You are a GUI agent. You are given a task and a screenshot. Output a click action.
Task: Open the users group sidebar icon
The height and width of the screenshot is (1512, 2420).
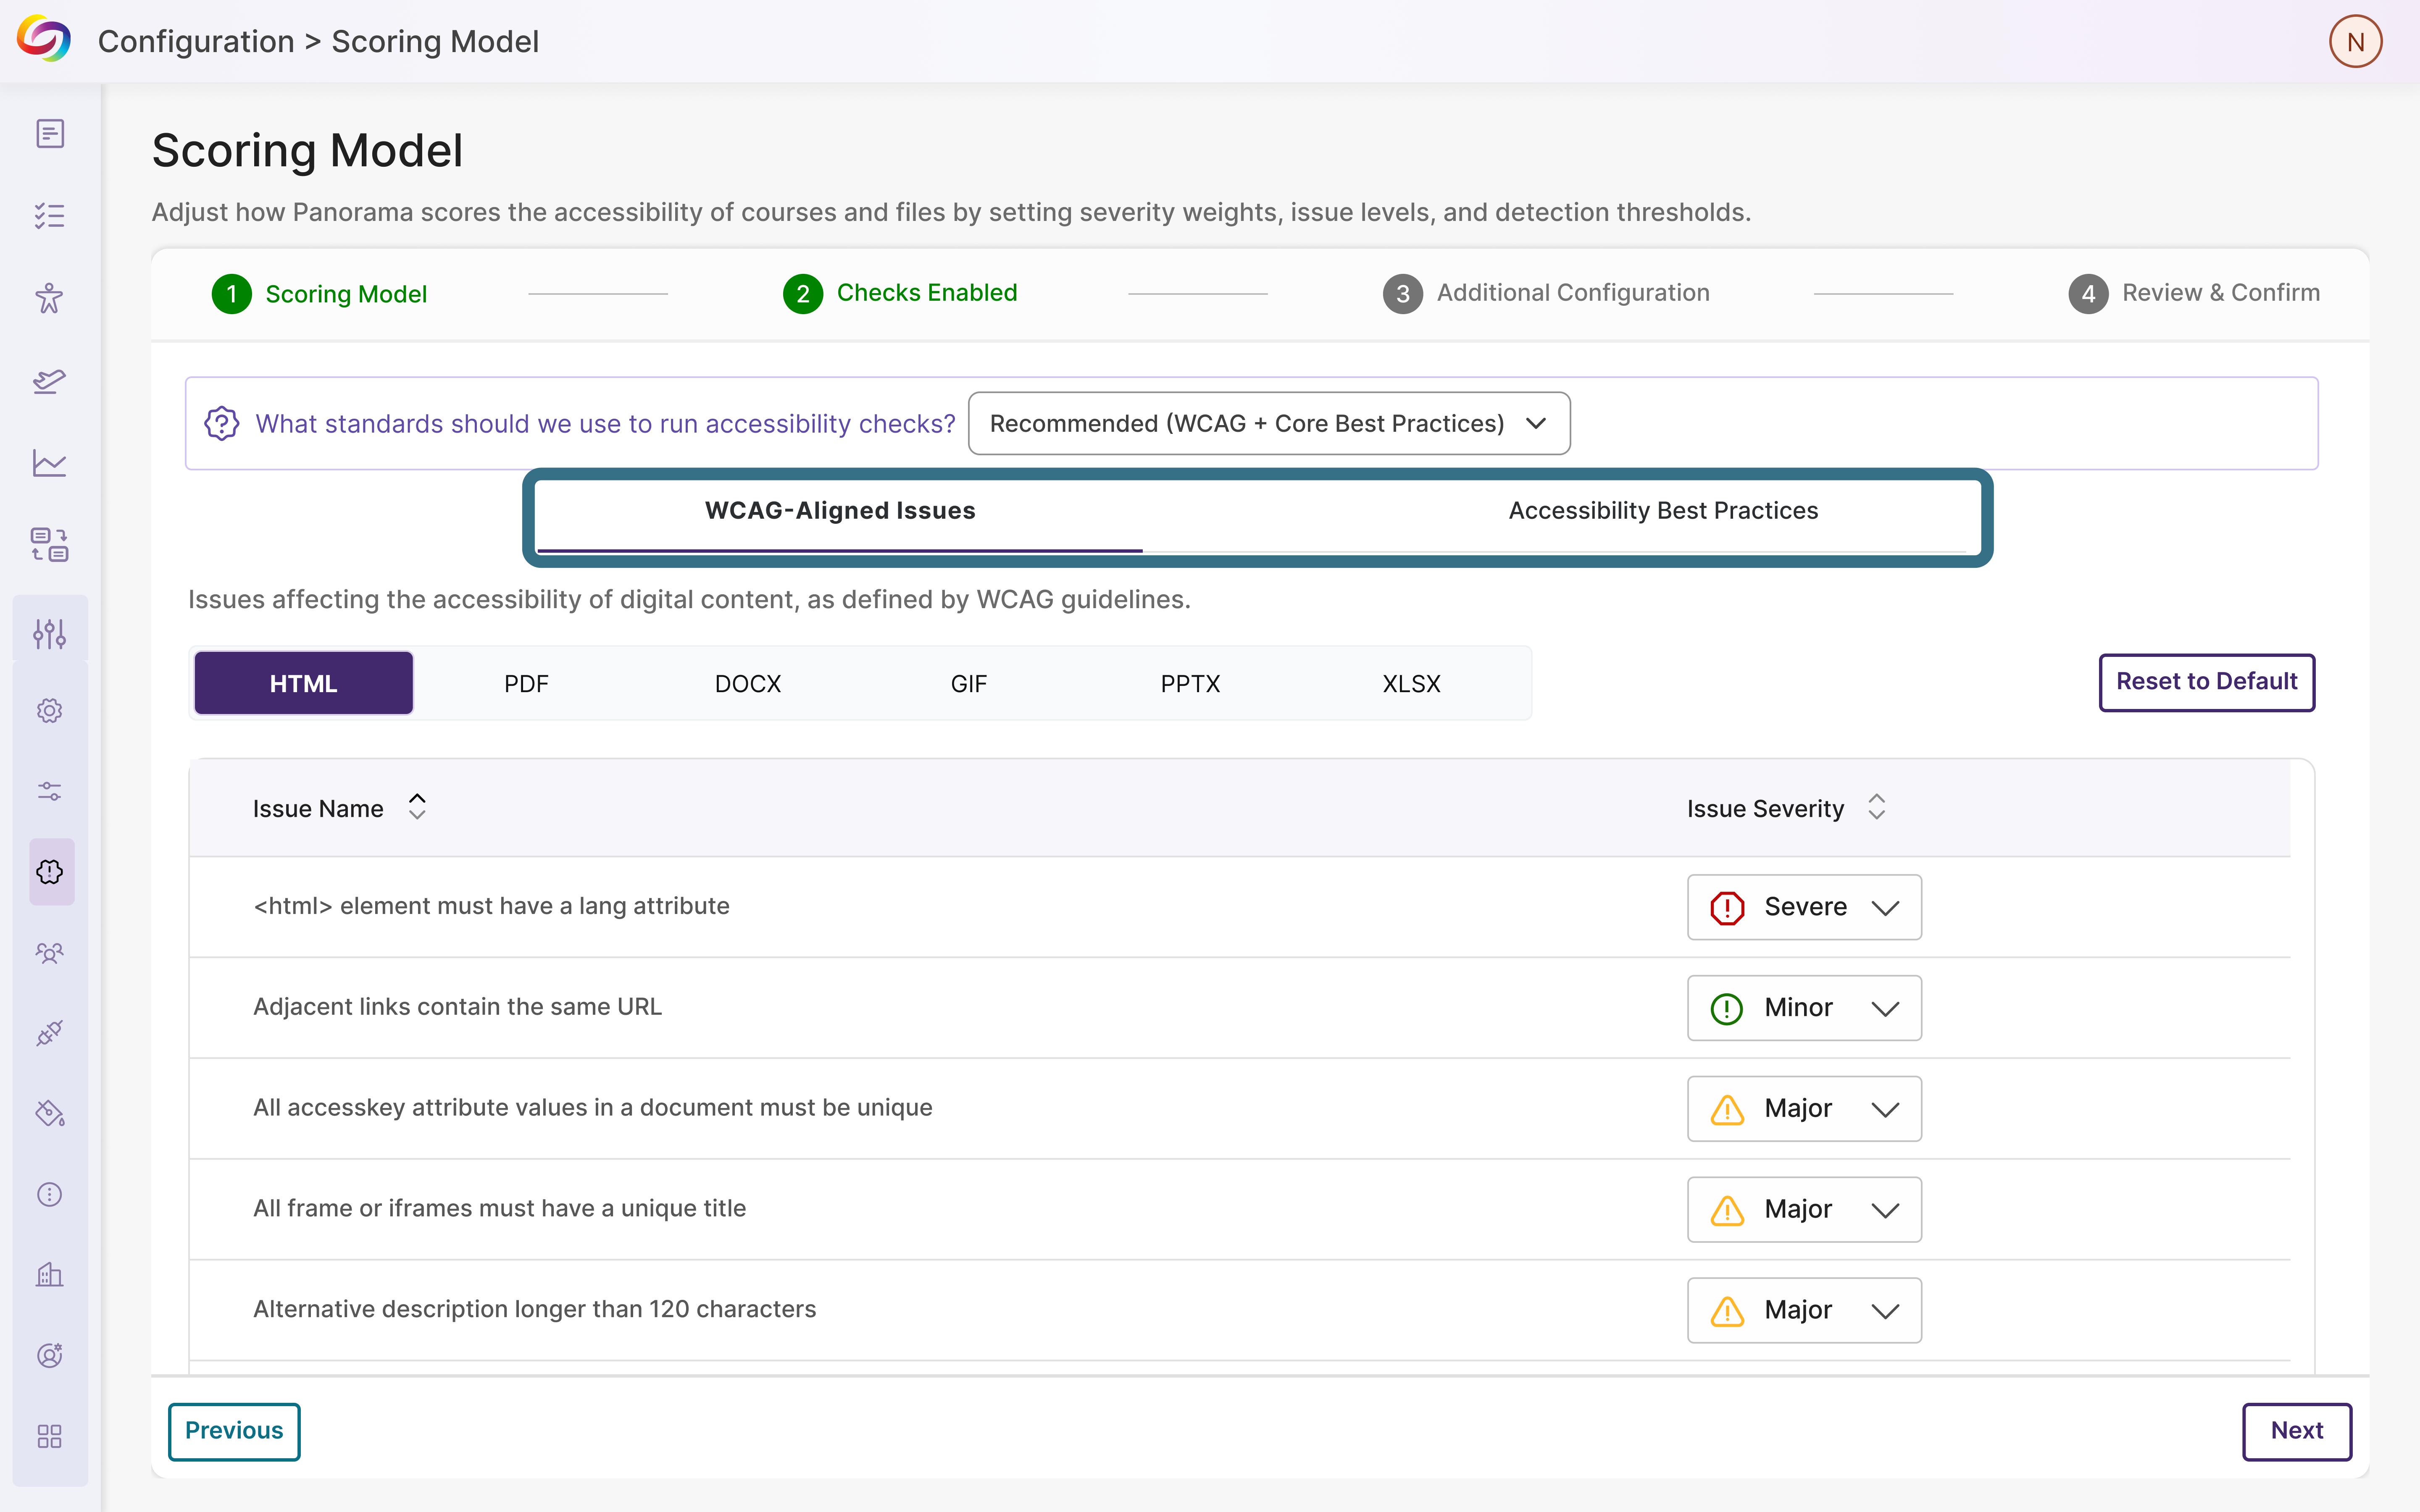(50, 952)
